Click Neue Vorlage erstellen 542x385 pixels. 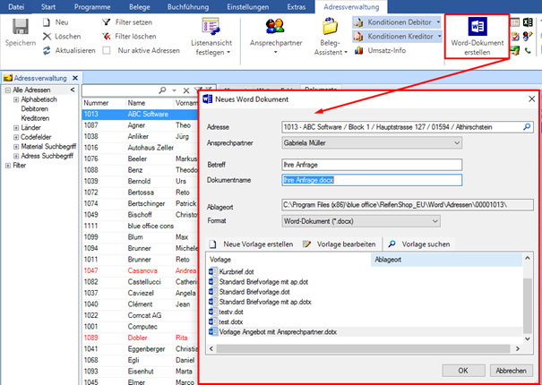tap(252, 244)
